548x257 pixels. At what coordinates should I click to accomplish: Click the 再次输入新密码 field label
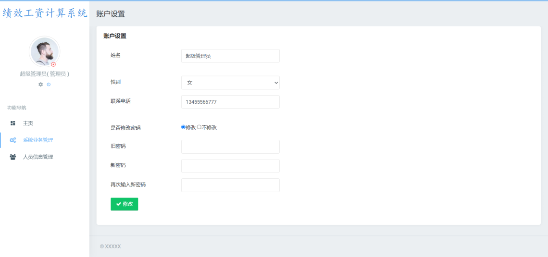coord(128,184)
